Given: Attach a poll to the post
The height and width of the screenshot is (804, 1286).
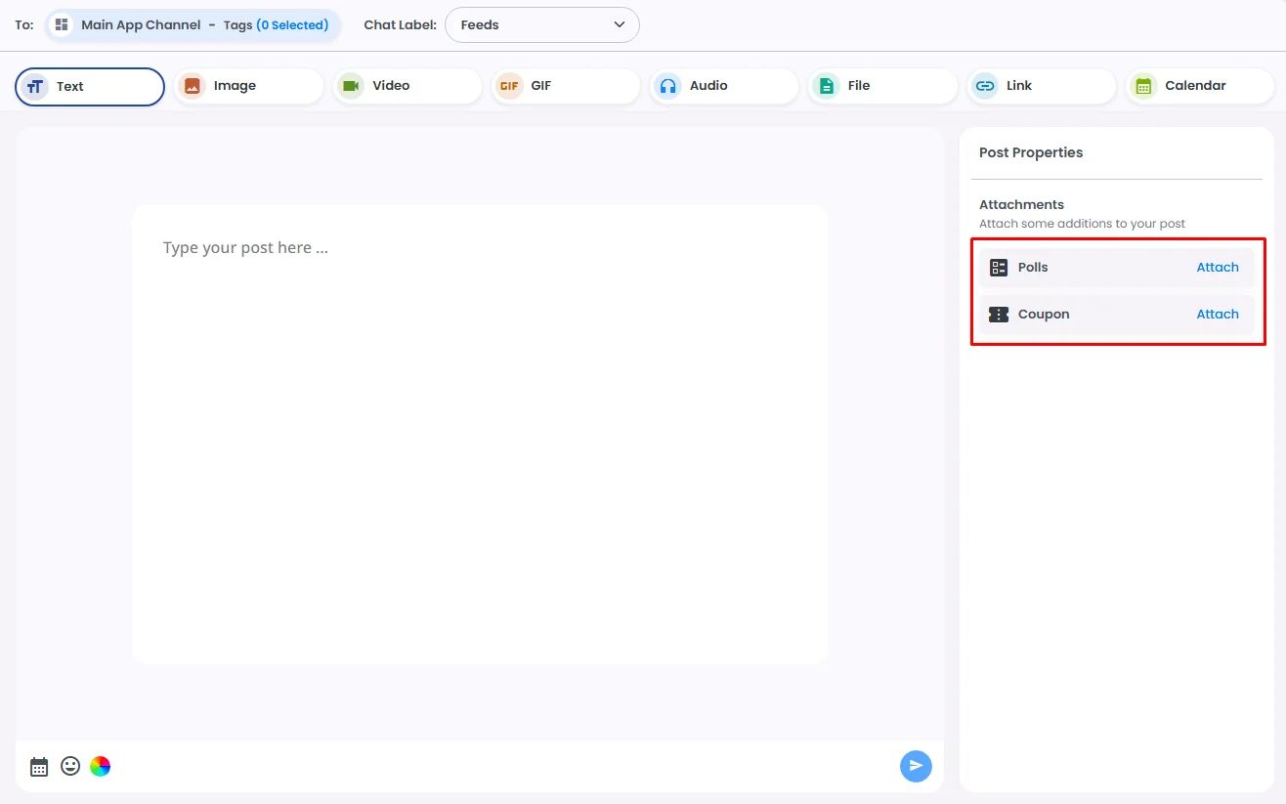Looking at the screenshot, I should pyautogui.click(x=1218, y=268).
